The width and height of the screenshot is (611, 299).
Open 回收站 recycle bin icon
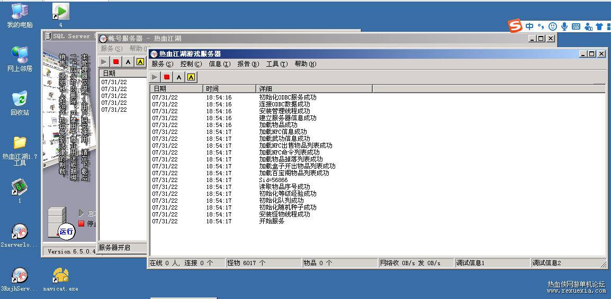[x=20, y=103]
